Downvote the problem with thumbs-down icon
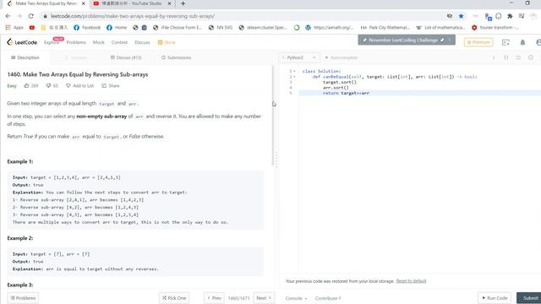This screenshot has height=304, width=541. pyautogui.click(x=49, y=86)
